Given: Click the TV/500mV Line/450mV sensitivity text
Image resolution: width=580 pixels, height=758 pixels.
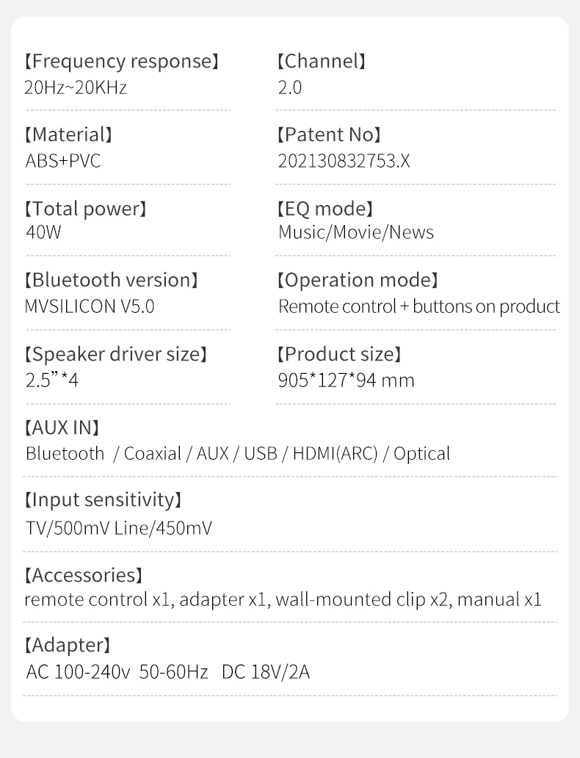Looking at the screenshot, I should [x=119, y=527].
